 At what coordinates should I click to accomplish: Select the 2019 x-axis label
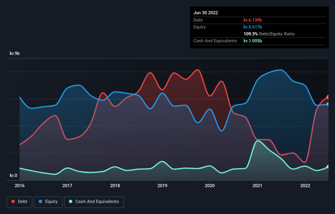tap(162, 186)
